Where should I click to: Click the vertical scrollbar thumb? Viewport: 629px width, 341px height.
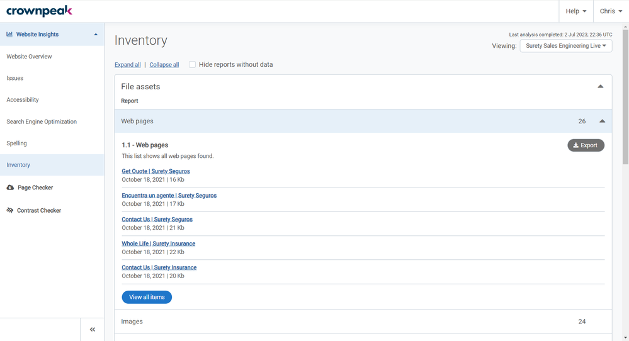[x=625, y=96]
